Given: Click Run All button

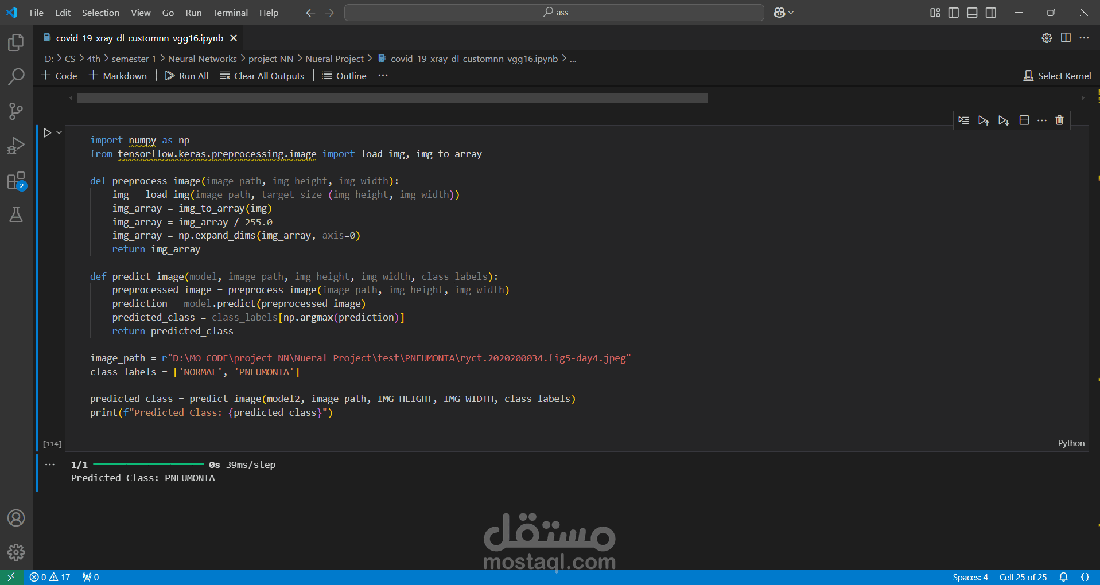Looking at the screenshot, I should [187, 76].
